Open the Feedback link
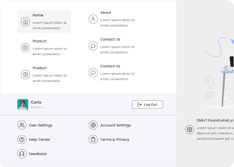The height and width of the screenshot is (167, 234). [38, 154]
